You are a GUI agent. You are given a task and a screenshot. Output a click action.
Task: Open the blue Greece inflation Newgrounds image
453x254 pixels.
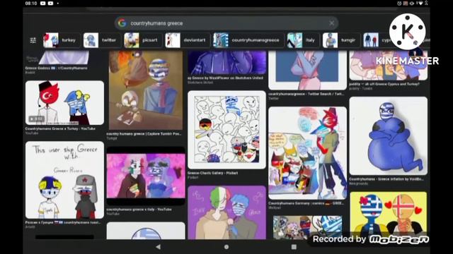(x=389, y=136)
